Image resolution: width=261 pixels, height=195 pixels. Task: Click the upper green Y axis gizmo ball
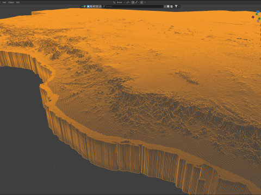click(257, 14)
